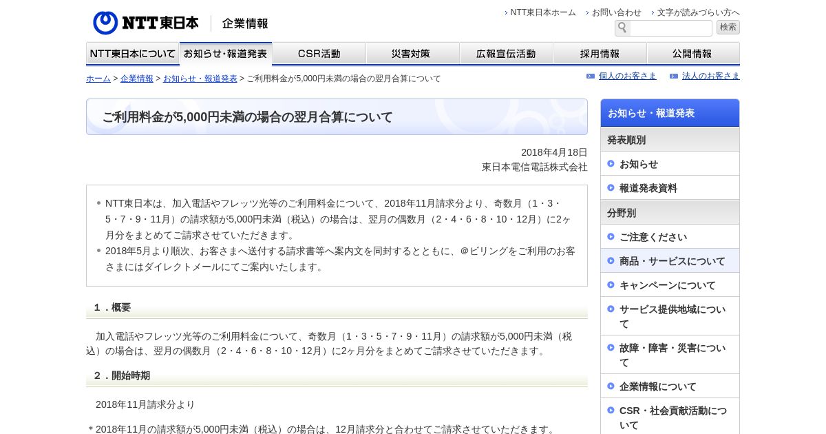Open 報道発表資料 in the sidebar

pyautogui.click(x=670, y=187)
